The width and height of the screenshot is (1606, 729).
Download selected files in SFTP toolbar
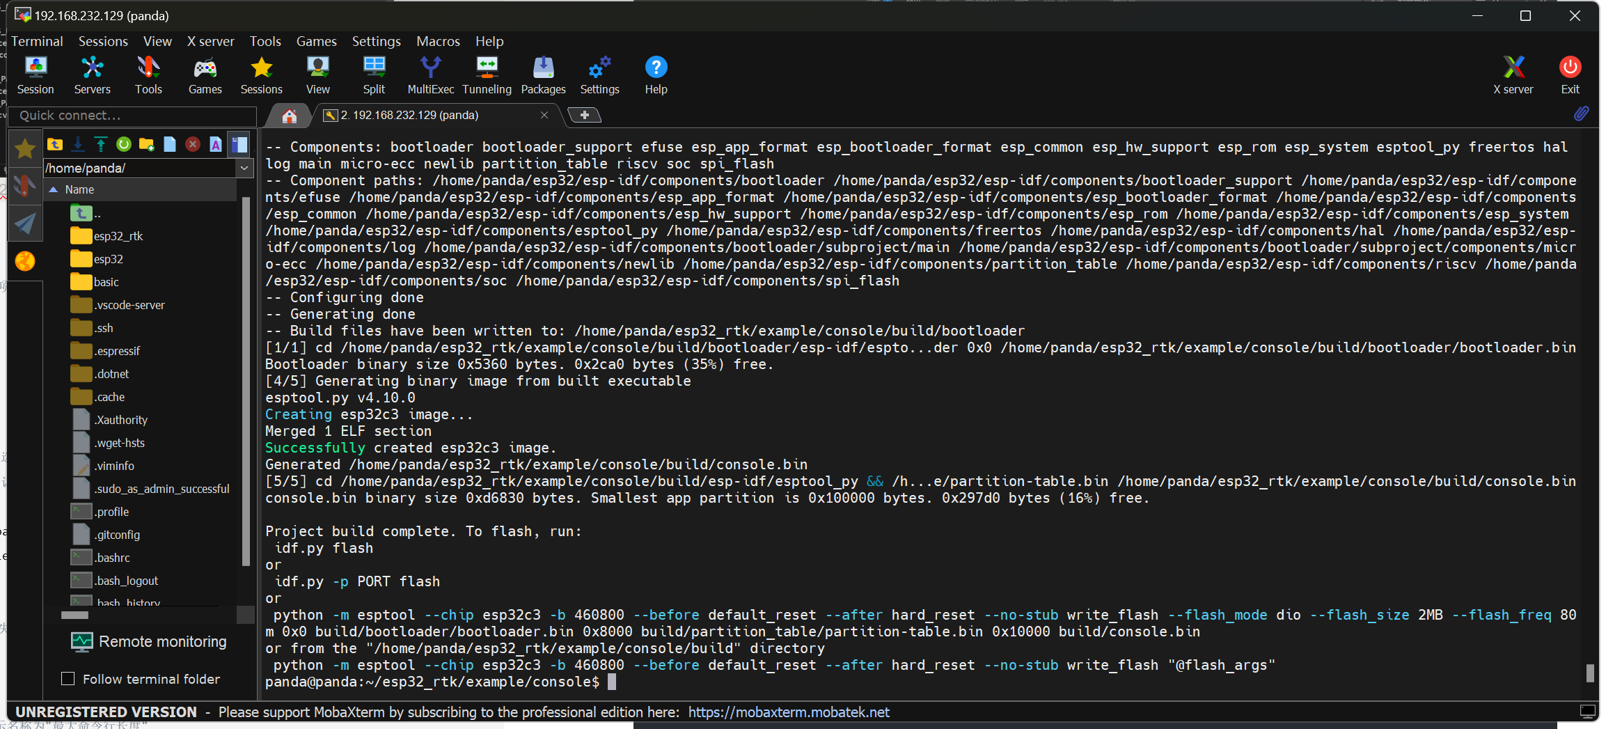coord(78,144)
